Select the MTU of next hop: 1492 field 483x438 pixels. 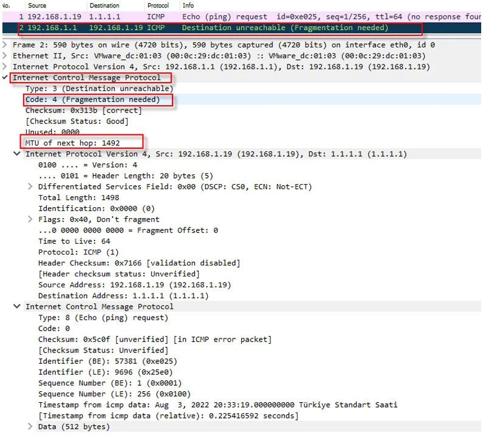[72, 143]
